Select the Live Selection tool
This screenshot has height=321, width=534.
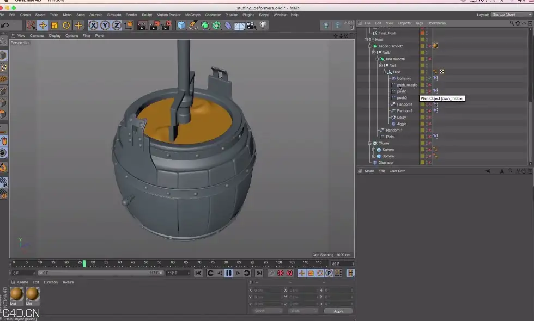pyautogui.click(x=31, y=26)
